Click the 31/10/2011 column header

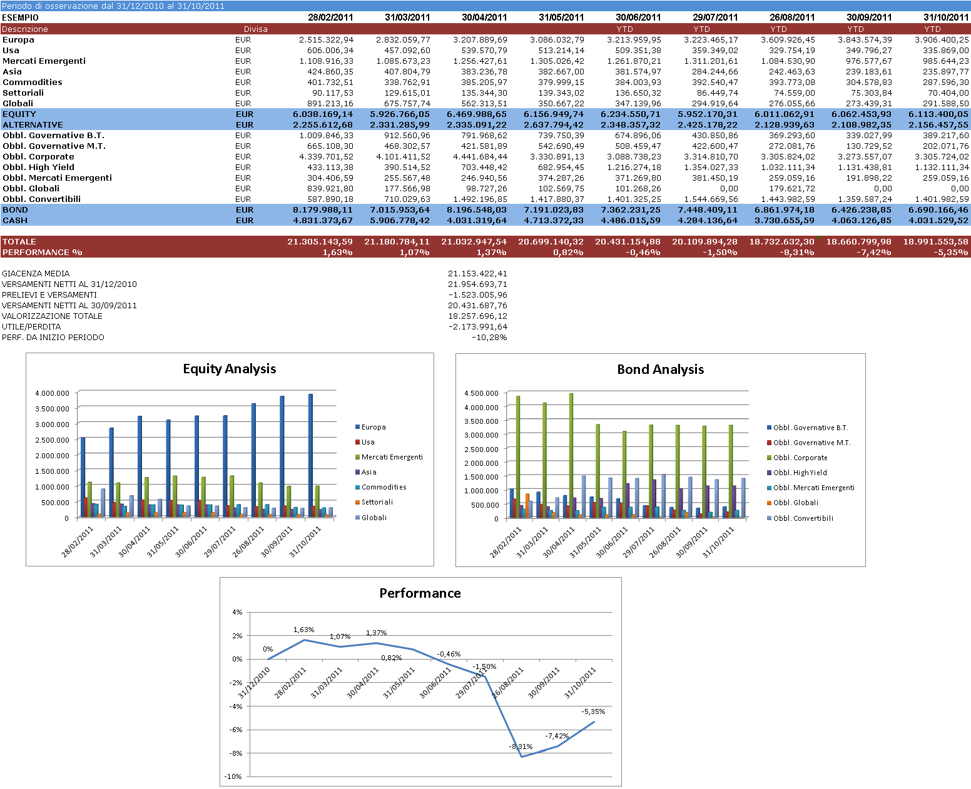[946, 18]
